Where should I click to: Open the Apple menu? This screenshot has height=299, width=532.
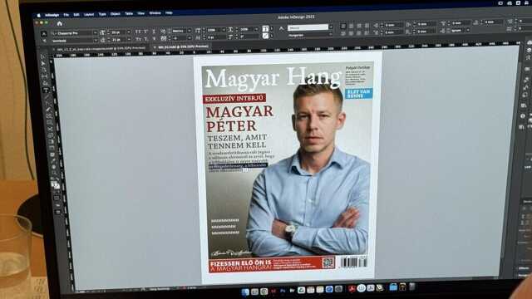coord(39,16)
